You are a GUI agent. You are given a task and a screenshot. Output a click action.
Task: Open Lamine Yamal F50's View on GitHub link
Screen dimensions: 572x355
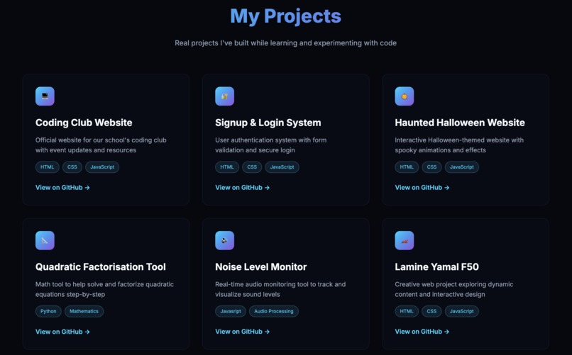click(422, 332)
